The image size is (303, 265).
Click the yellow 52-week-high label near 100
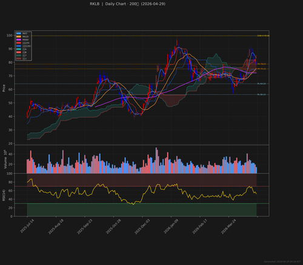click(263, 36)
